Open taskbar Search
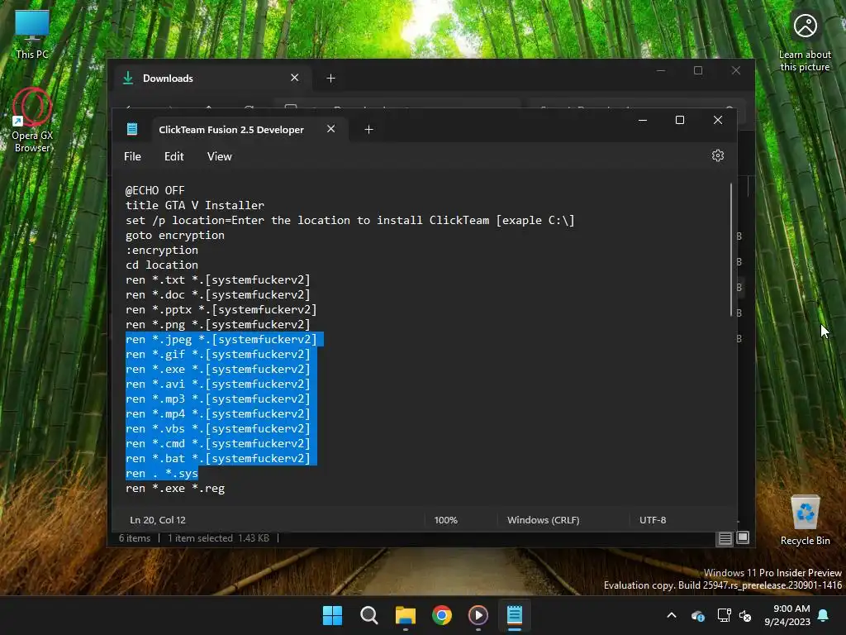 tap(369, 615)
